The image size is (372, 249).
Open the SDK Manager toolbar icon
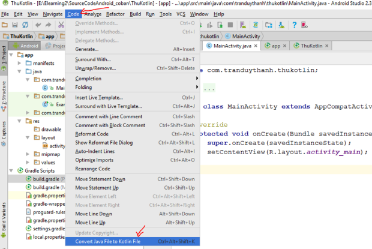[x=281, y=25]
